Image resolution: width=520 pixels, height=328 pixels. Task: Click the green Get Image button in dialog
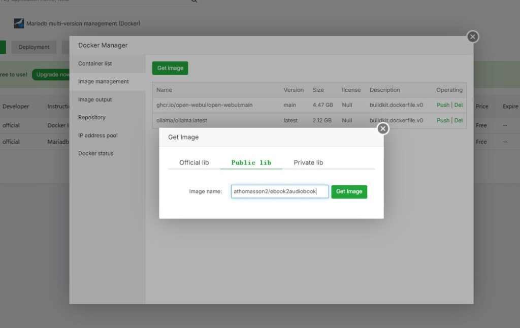pyautogui.click(x=349, y=192)
